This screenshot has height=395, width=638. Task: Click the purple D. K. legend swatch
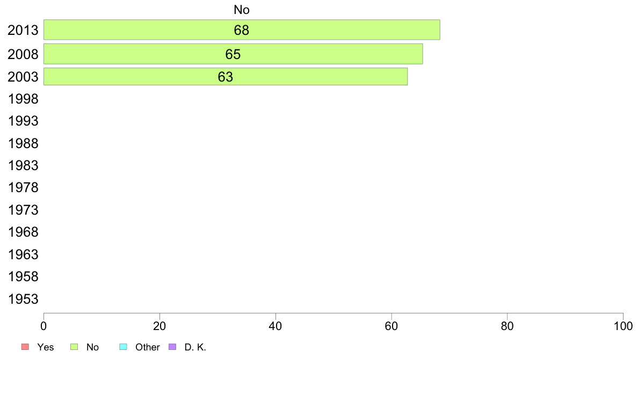172,347
